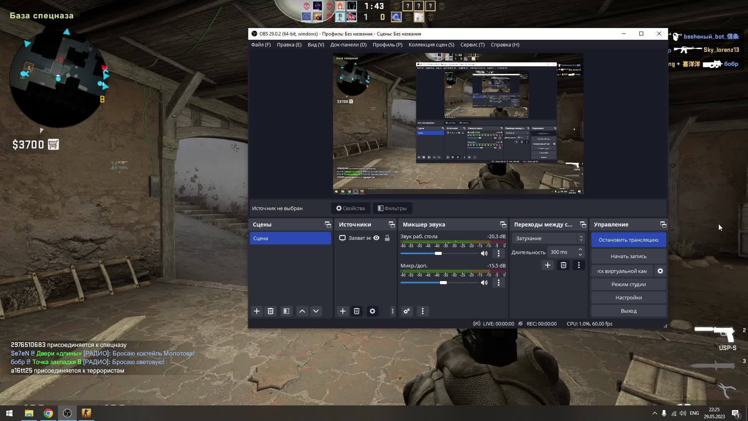
Task: Toggle lock on Захват экрана source
Action: point(387,238)
